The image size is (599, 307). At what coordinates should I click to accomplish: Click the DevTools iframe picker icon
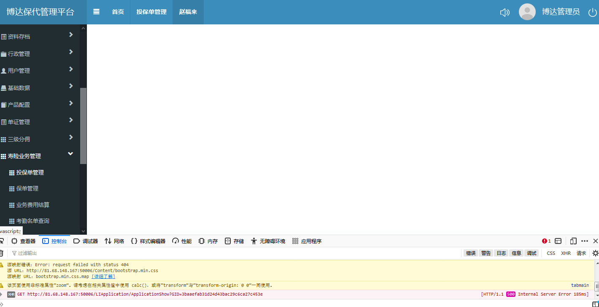point(558,241)
